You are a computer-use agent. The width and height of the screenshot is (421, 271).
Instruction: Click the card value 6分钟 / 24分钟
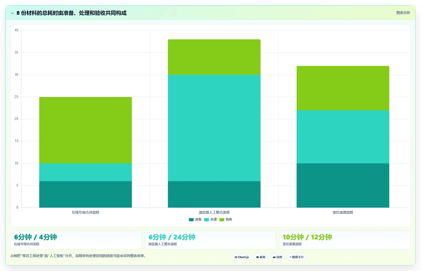coord(172,237)
